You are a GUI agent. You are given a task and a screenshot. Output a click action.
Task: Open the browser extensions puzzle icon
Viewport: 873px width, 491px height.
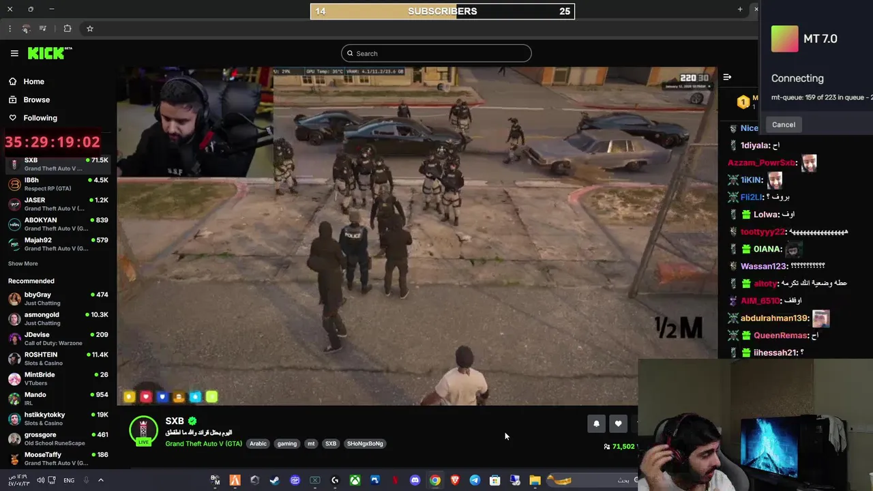[x=68, y=29]
